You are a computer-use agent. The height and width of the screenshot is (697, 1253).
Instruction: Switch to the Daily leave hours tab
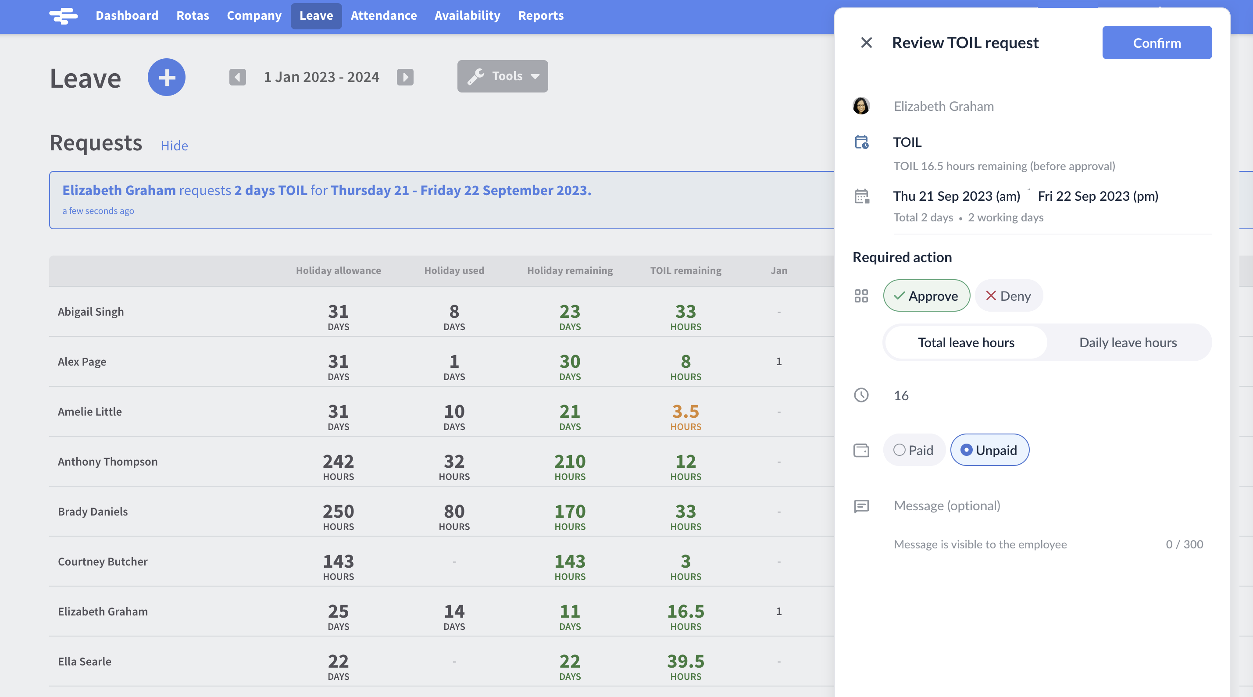tap(1128, 342)
